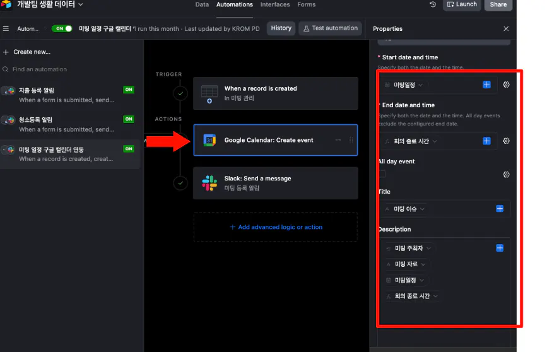Select the When a record is created trigger
Image resolution: width=547 pixels, height=352 pixels.
pyautogui.click(x=276, y=93)
